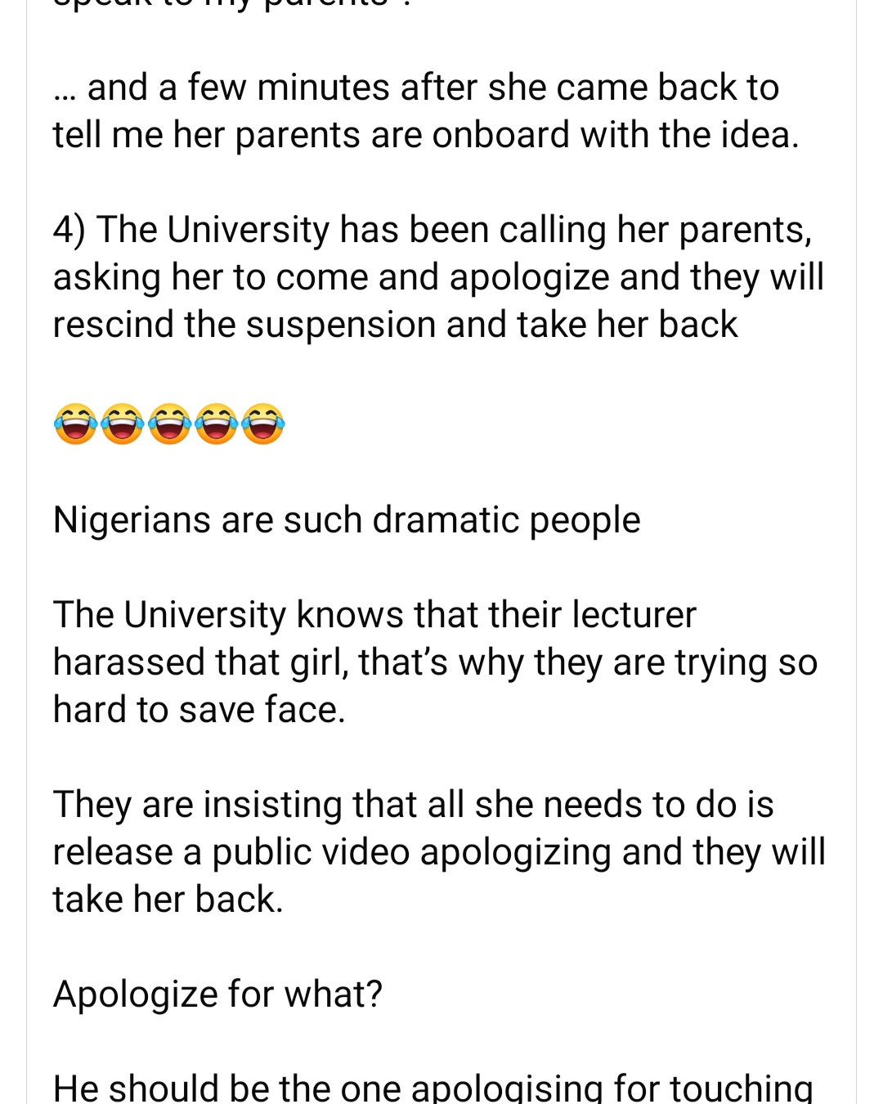
Task: Click the line 'asking her to come and apologize'
Action: point(438,277)
